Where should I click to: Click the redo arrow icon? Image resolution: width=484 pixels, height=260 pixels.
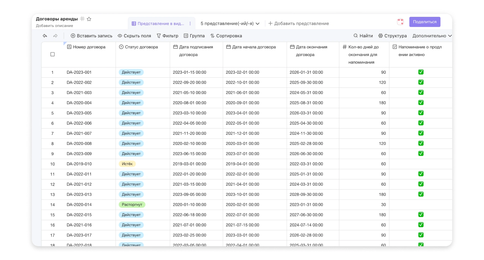point(55,36)
